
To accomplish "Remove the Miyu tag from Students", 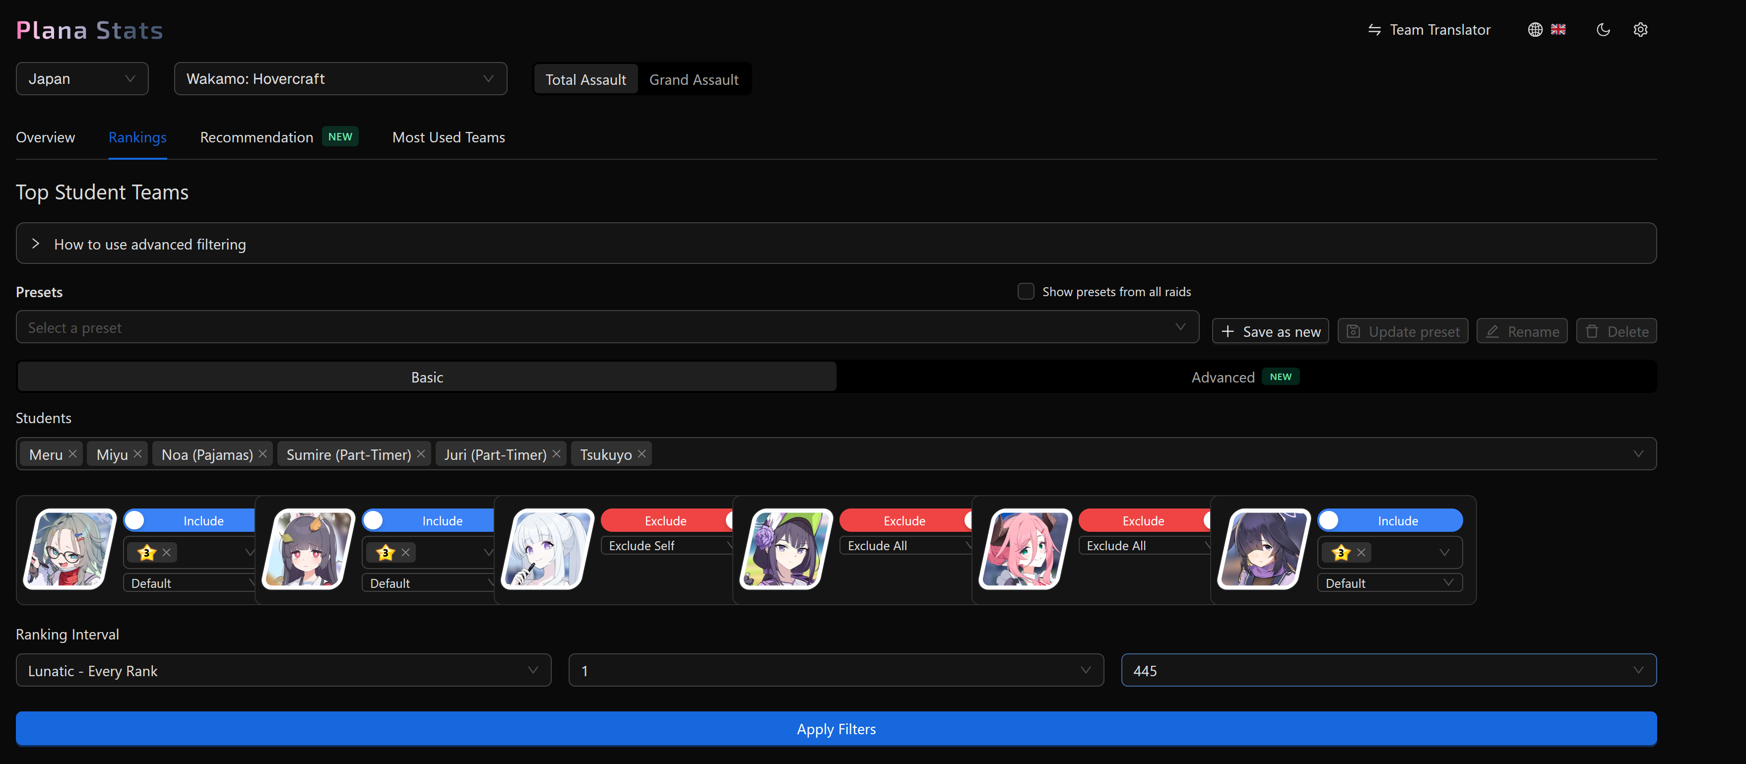I will (137, 453).
